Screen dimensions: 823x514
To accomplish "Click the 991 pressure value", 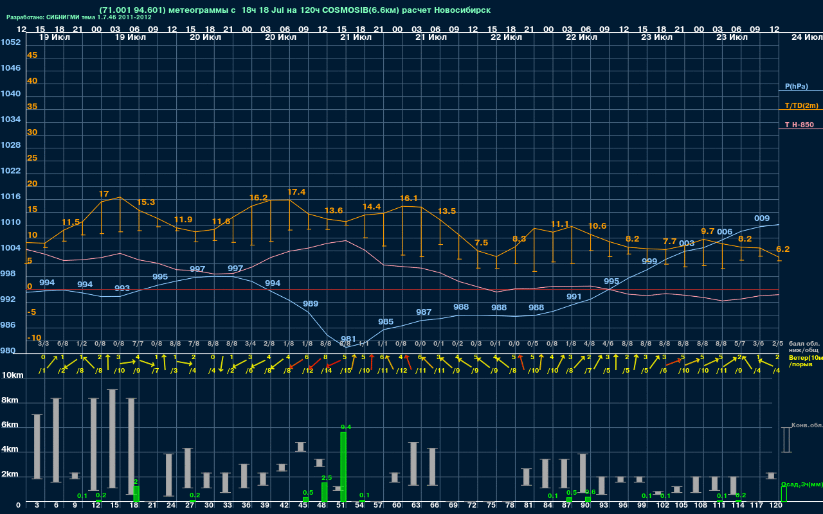I will (574, 297).
